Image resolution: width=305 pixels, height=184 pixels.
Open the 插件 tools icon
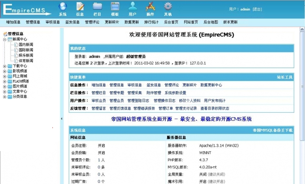click(150, 6)
